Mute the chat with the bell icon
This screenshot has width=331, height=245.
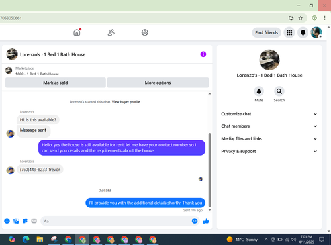click(x=259, y=91)
